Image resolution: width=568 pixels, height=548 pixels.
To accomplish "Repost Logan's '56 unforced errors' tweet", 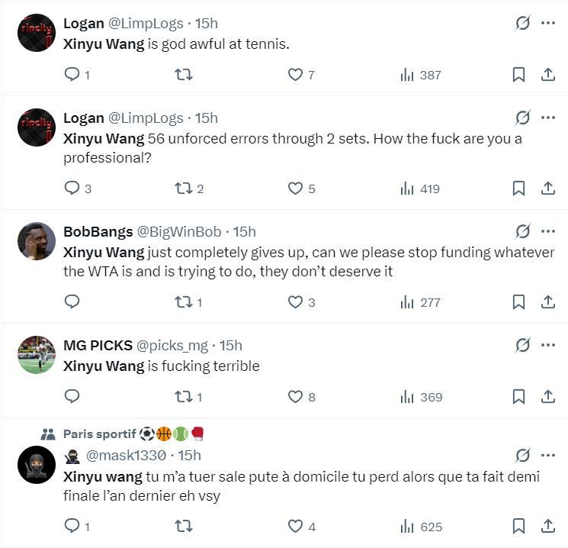I will click(x=183, y=189).
